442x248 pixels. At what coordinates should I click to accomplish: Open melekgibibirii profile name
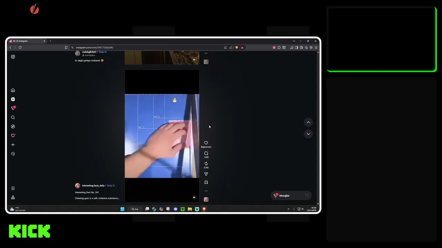point(89,52)
